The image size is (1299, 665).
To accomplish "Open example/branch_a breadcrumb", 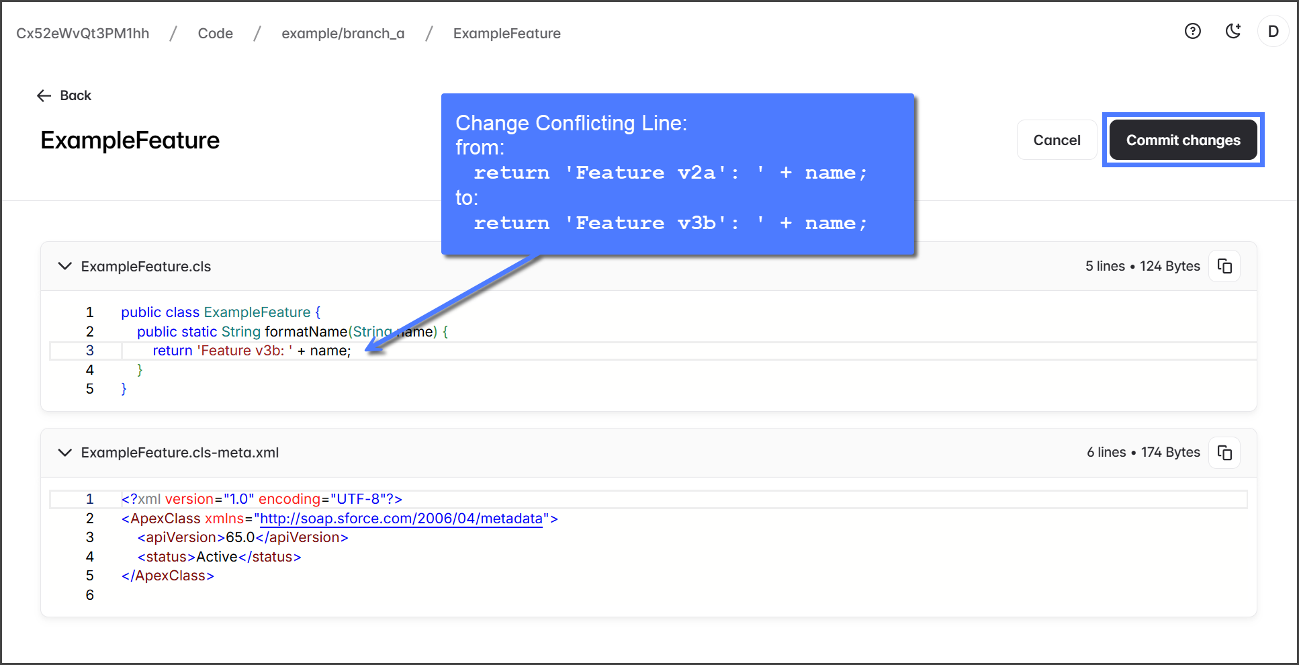I will click(x=343, y=34).
